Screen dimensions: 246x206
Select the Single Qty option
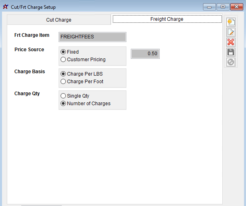(75, 96)
